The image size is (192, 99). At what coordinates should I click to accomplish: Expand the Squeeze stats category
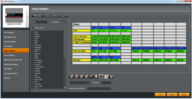click(x=33, y=54)
